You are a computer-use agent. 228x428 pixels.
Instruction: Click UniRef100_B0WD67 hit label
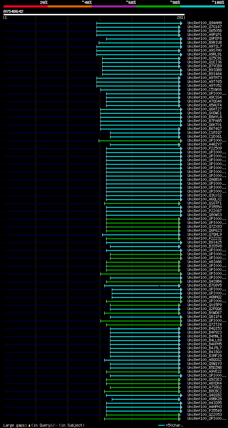click(x=204, y=313)
